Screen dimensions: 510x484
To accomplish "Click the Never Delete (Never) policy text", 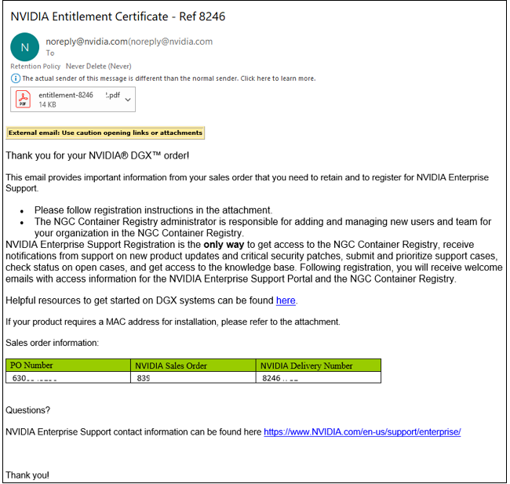I will click(99, 67).
